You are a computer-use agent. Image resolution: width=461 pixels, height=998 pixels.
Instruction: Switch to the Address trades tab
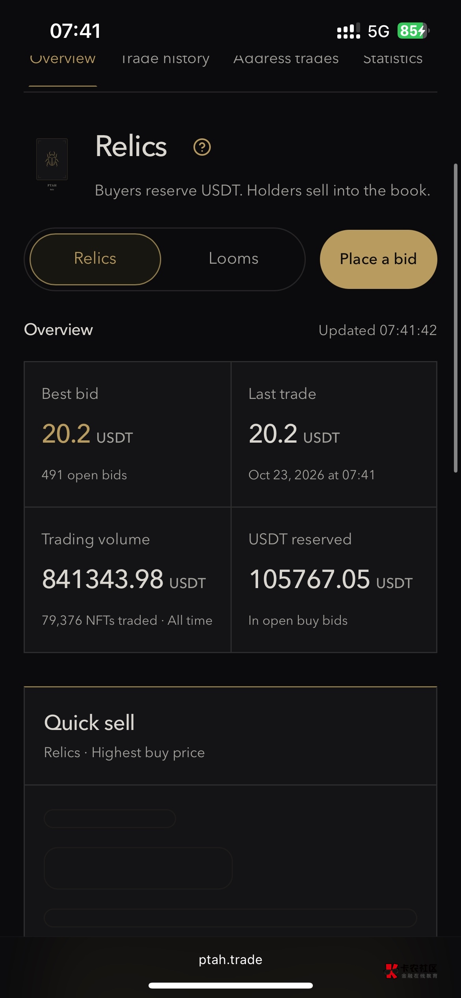286,58
